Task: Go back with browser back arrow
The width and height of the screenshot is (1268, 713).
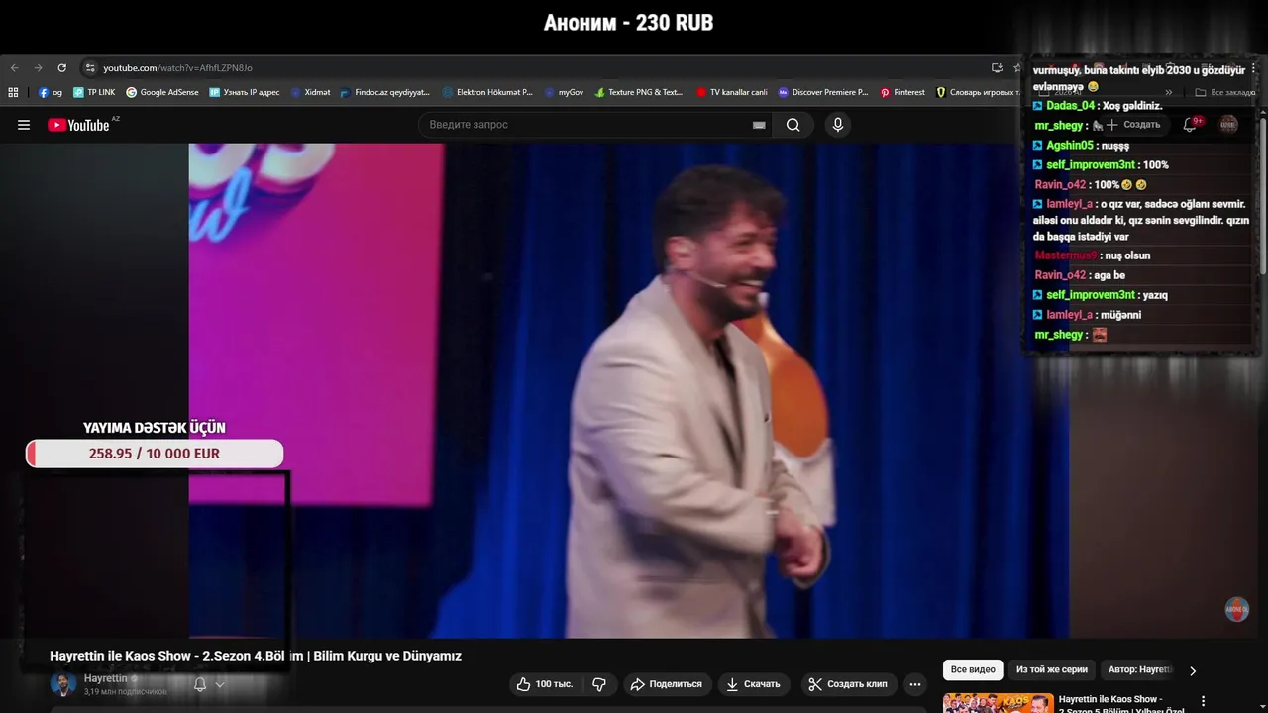Action: click(x=14, y=68)
